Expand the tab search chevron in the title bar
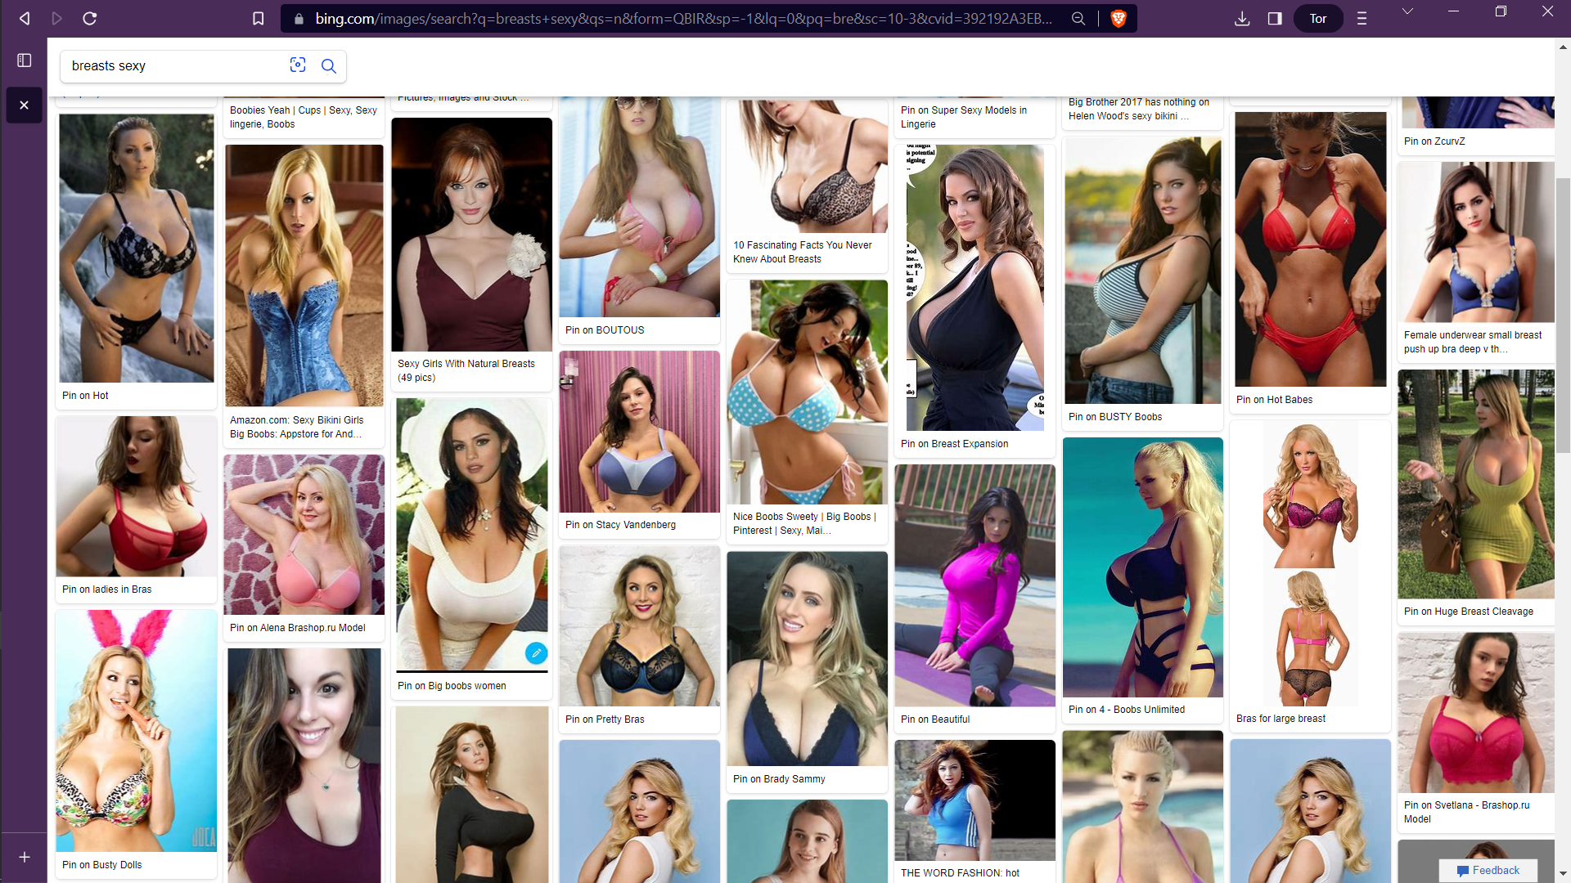Screen dimensions: 1571x883 1407,11
